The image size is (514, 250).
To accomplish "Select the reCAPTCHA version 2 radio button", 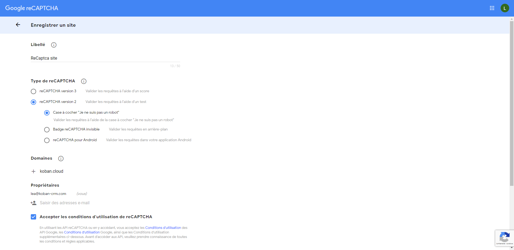I will (x=33, y=102).
